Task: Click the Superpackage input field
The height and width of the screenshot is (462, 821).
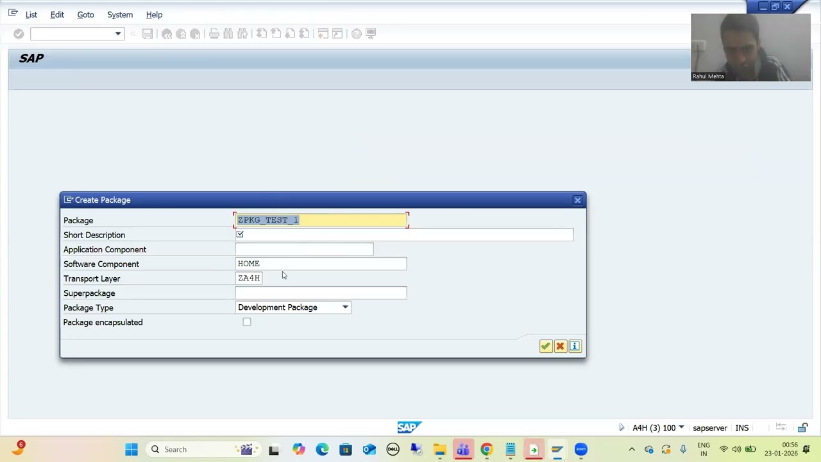Action: (x=321, y=293)
